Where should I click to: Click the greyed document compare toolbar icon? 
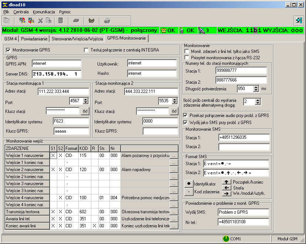coord(48,20)
